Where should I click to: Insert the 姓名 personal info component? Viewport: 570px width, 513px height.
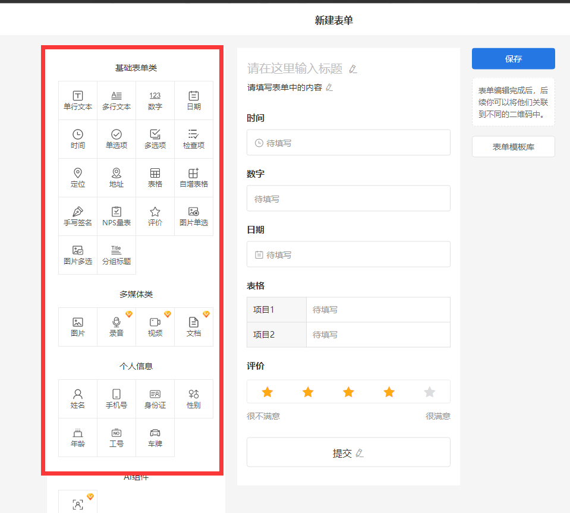coord(78,399)
